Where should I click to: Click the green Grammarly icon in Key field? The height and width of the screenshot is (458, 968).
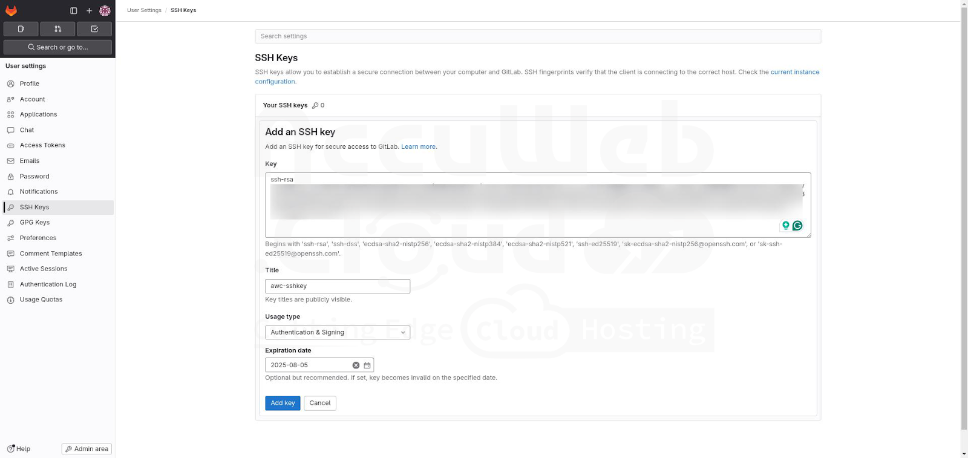(x=797, y=226)
